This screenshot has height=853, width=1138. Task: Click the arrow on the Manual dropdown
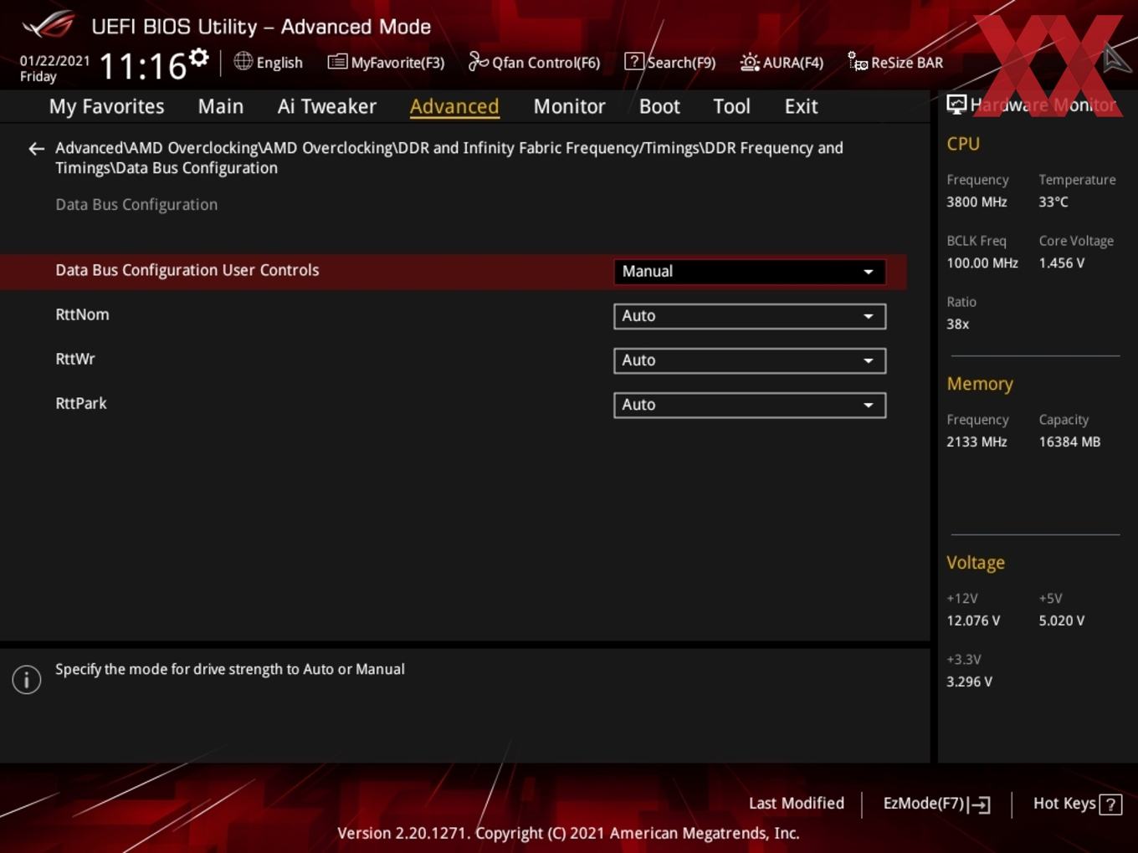click(x=869, y=272)
